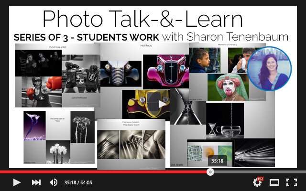
Task: Click the 'SERIES OF 3 - STUDENTS WORK' text
Action: coord(86,37)
